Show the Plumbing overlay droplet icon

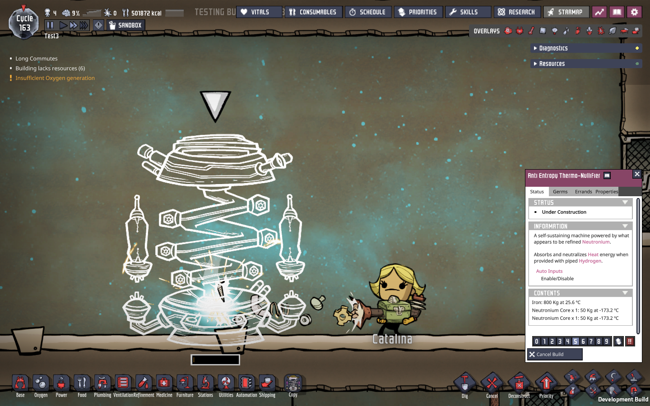pos(566,31)
